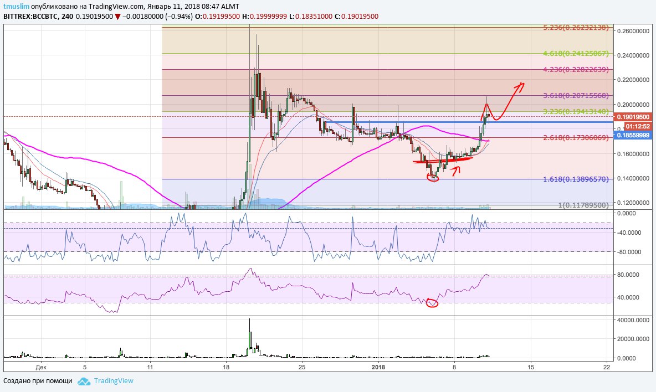Select the 20000.0000 volume axis label
Image resolution: width=656 pixels, height=392 pixels.
[x=633, y=339]
